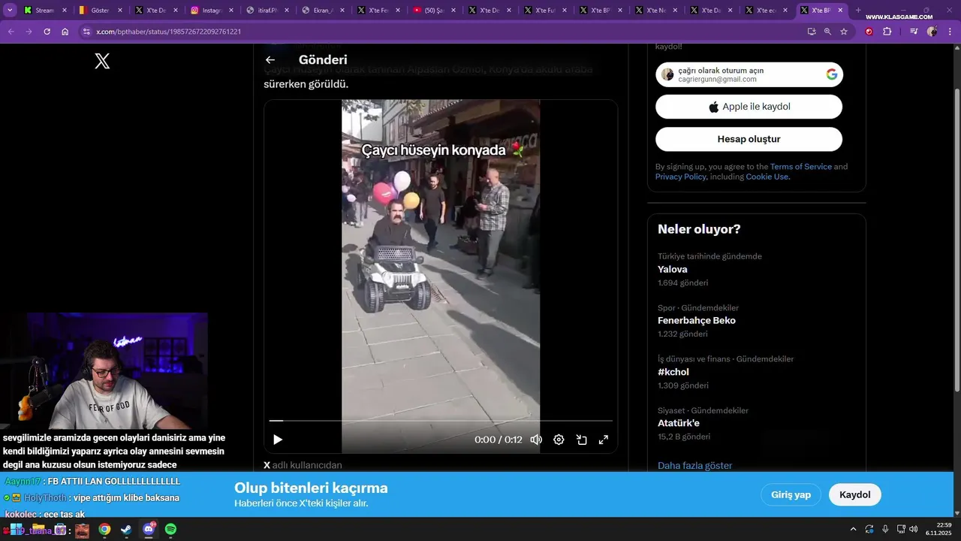
Task: Switch to the Stream tab
Action: click(44, 11)
